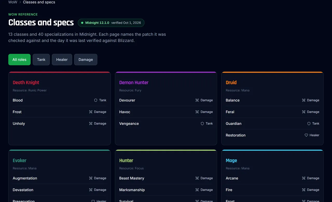Click the 'WOW REFERENCE' label above the title
Image resolution: width=332 pixels, height=202 pixels.
23,15
